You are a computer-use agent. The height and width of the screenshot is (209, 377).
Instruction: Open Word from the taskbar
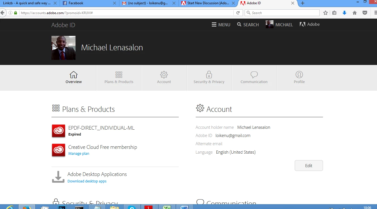click(184, 207)
